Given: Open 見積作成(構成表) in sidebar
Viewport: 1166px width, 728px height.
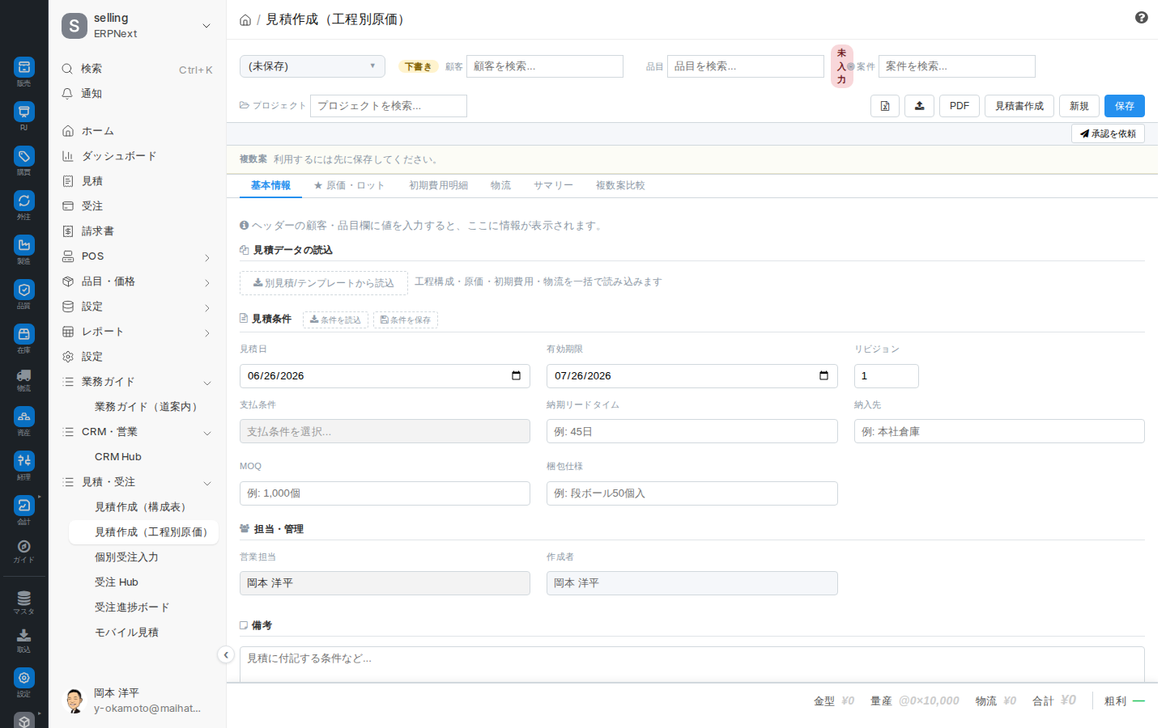Looking at the screenshot, I should (143, 507).
